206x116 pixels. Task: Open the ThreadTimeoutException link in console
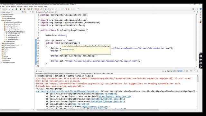coord(67,91)
